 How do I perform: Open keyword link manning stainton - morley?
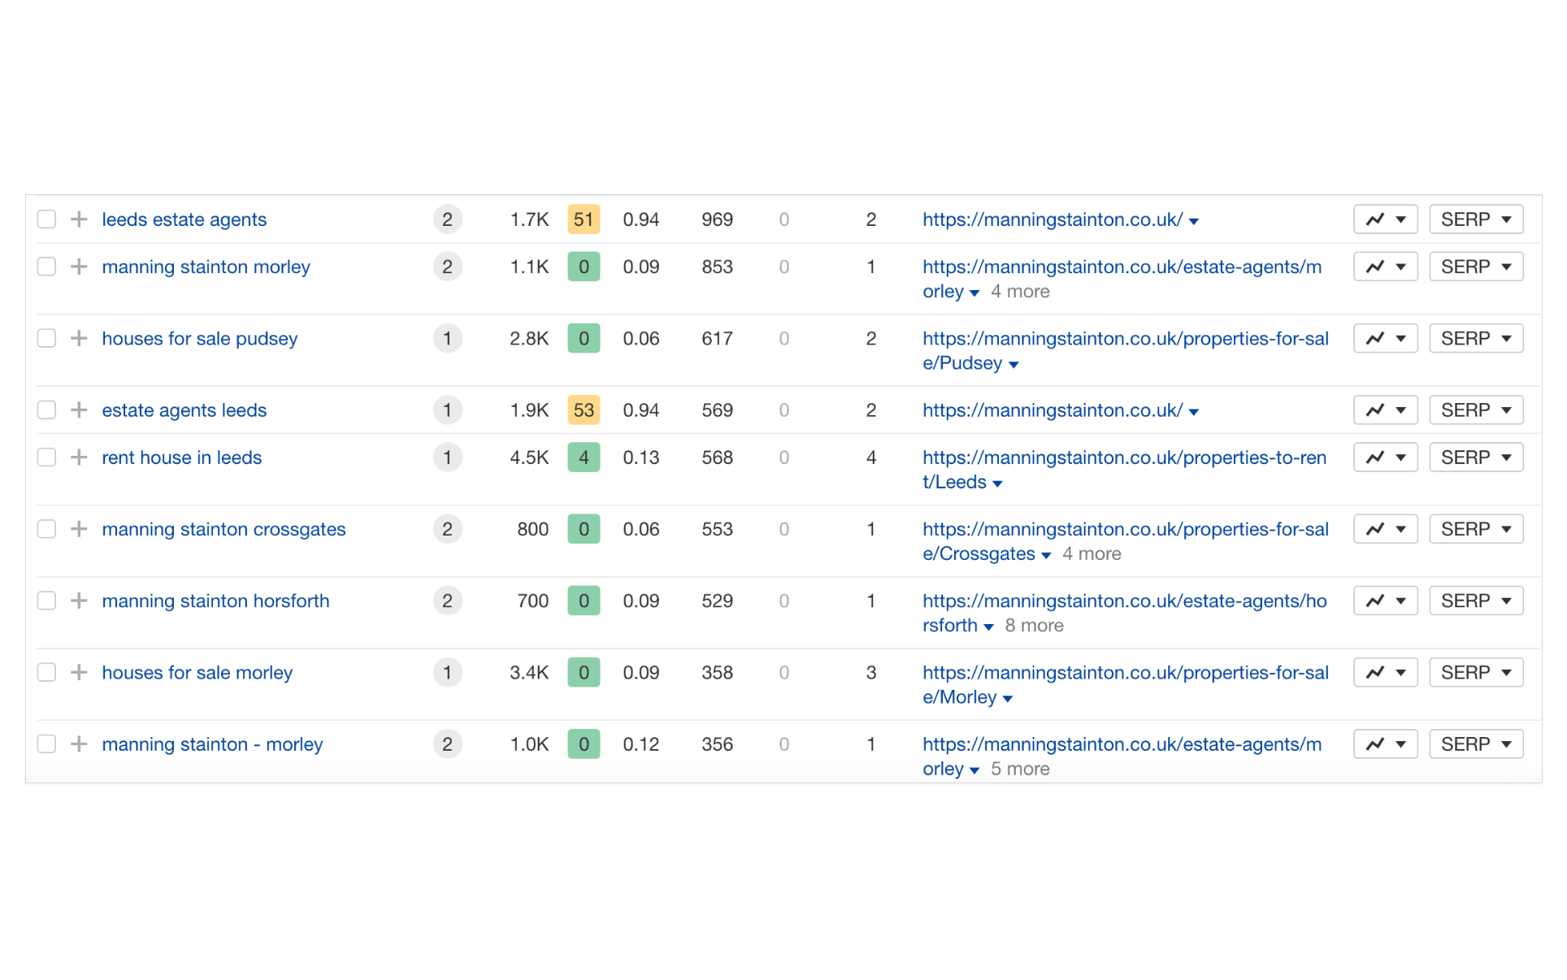[213, 745]
